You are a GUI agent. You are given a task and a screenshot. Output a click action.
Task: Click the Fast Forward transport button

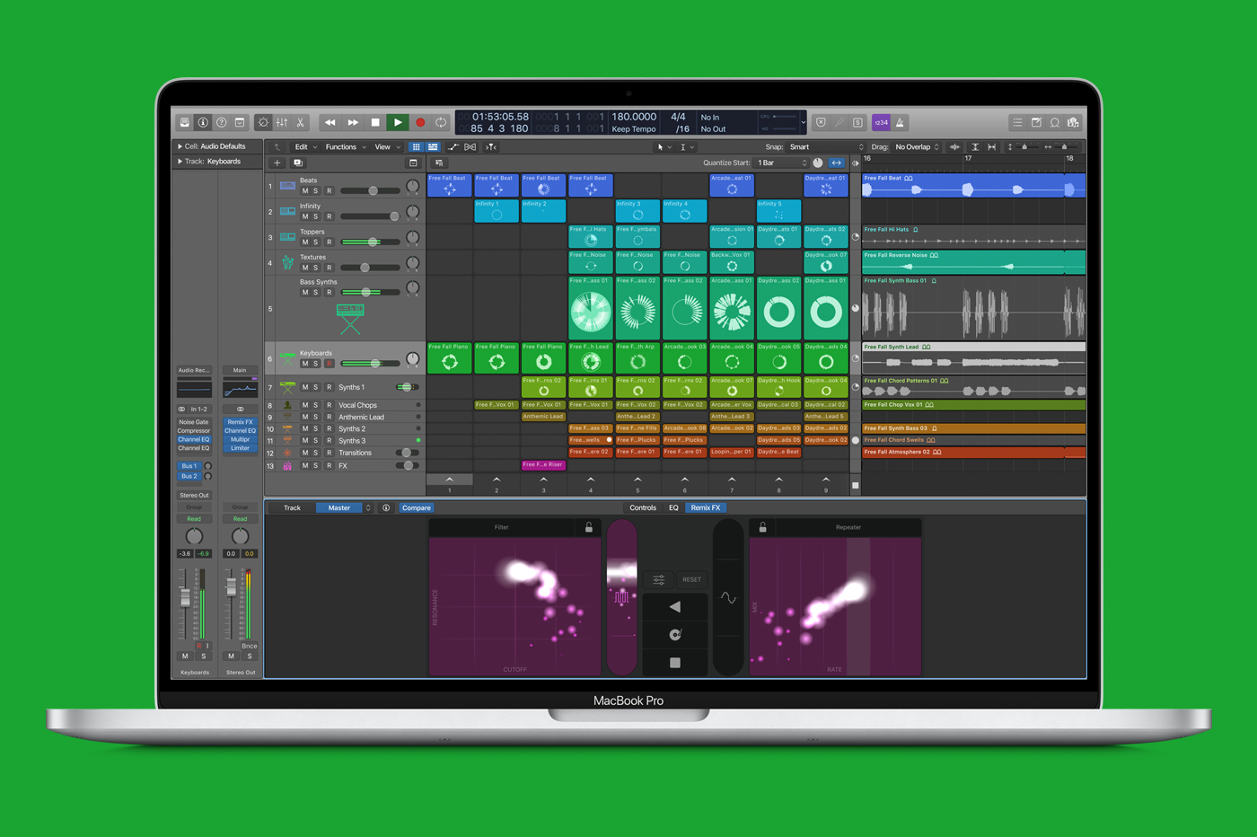353,122
